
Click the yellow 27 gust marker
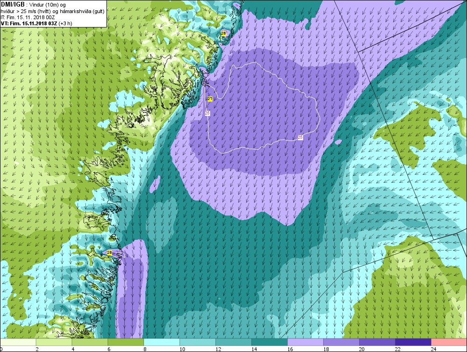pyautogui.click(x=210, y=99)
